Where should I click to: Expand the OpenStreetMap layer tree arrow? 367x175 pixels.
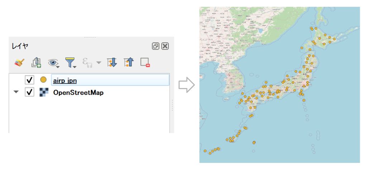click(x=16, y=92)
